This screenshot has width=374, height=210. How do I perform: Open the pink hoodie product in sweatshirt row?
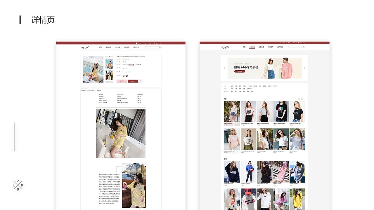click(281, 172)
